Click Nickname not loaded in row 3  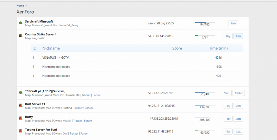(56, 76)
